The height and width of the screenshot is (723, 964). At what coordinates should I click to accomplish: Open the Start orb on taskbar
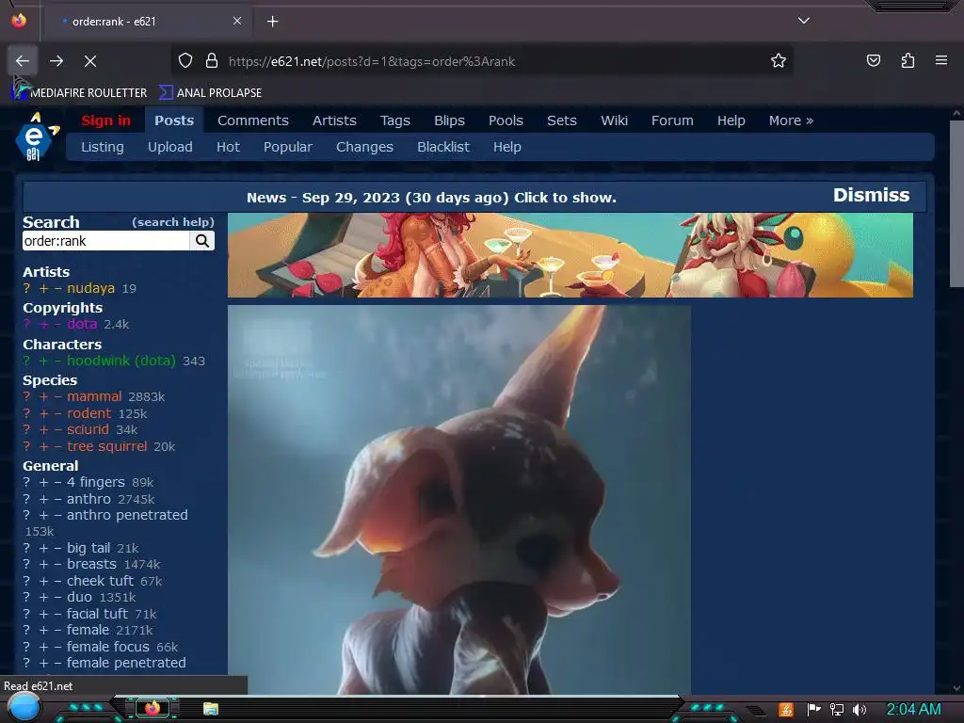point(24,708)
